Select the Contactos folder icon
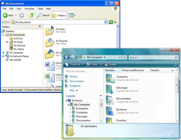 pos(110,78)
